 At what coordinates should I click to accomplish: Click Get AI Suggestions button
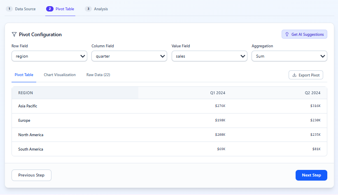(x=304, y=35)
